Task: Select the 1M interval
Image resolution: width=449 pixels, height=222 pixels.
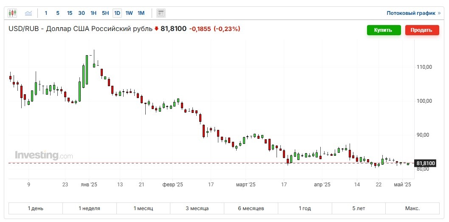Action: click(x=141, y=13)
